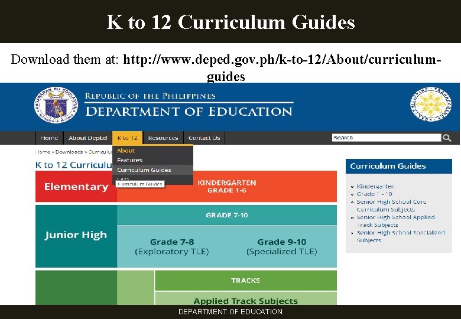This screenshot has height=319, width=461.
Task: Open the K to 12 menu
Action: pos(127,138)
